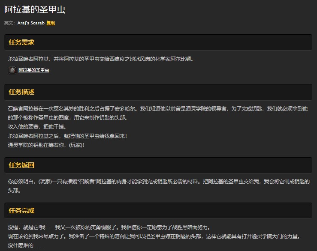Click the 阿拉基的圣甲虫 item icon
Viewport: 317px width, 251px height.
point(13,70)
